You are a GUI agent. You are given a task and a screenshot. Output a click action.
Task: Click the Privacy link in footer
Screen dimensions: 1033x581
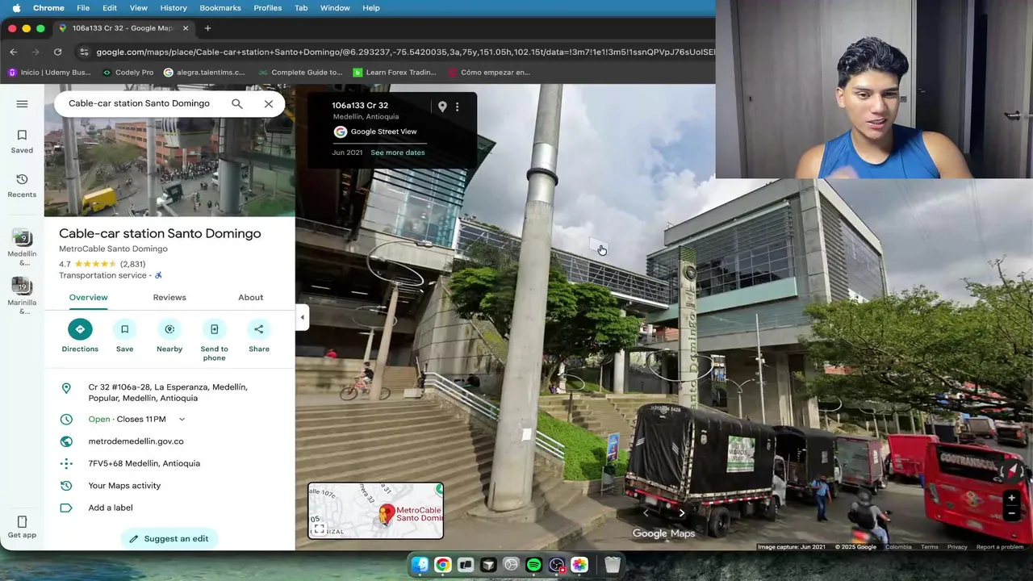(x=957, y=547)
